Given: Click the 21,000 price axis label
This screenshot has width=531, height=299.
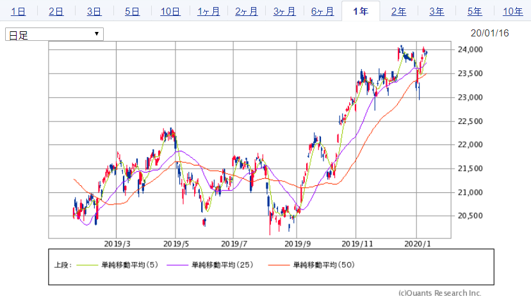Looking at the screenshot, I should pos(470,192).
